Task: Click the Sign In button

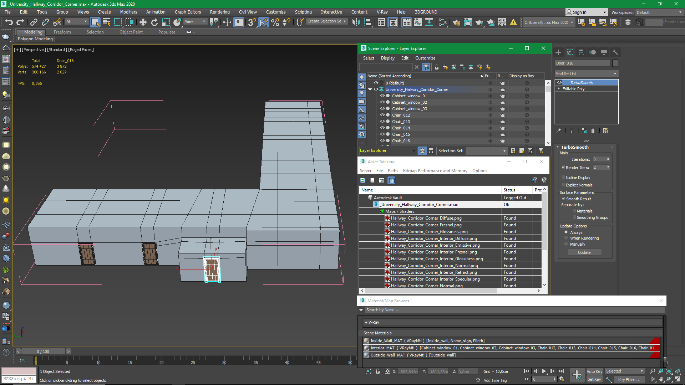Action: click(587, 12)
